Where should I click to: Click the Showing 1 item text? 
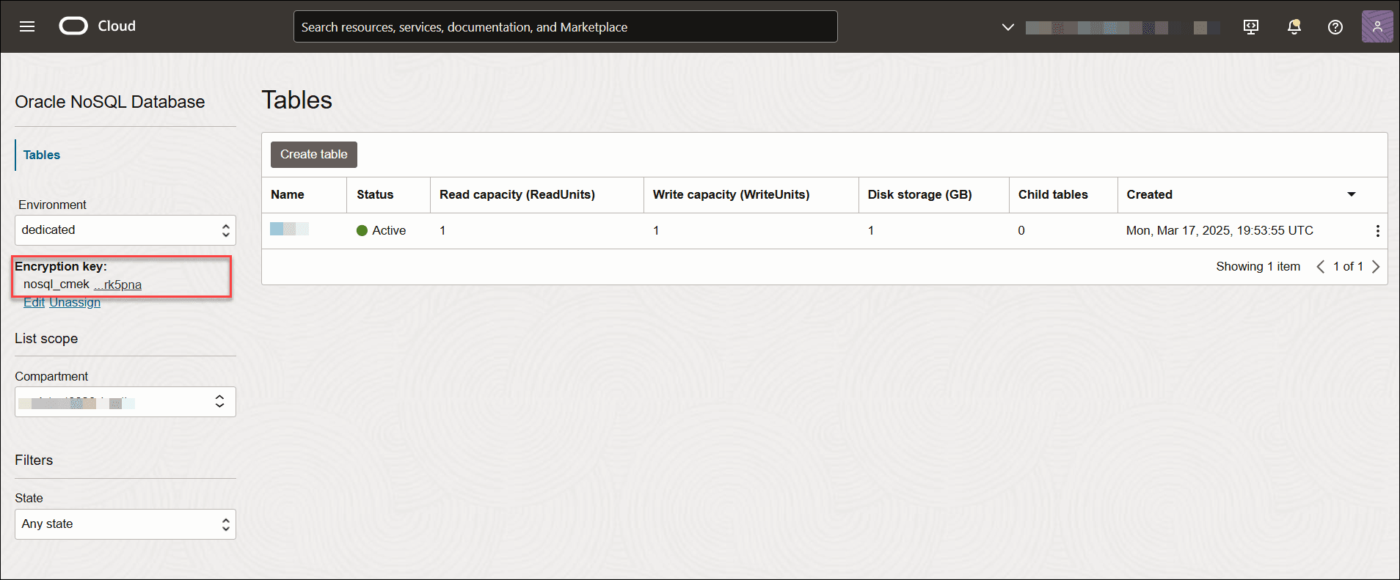coord(1258,267)
